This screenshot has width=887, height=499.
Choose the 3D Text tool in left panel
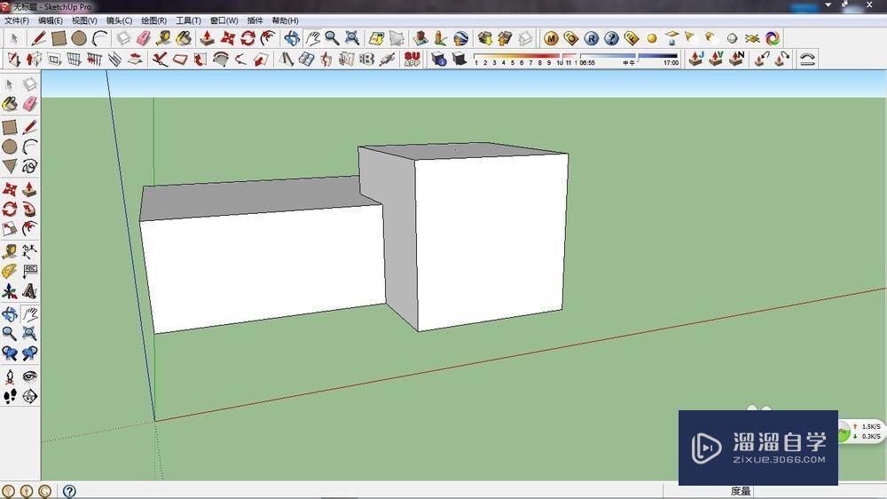pyautogui.click(x=29, y=291)
